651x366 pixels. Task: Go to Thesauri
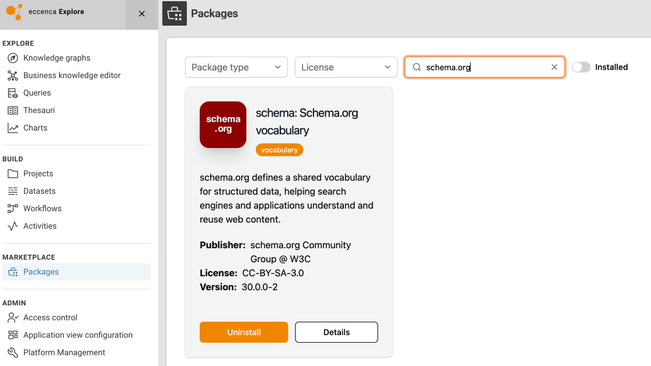tap(76, 110)
